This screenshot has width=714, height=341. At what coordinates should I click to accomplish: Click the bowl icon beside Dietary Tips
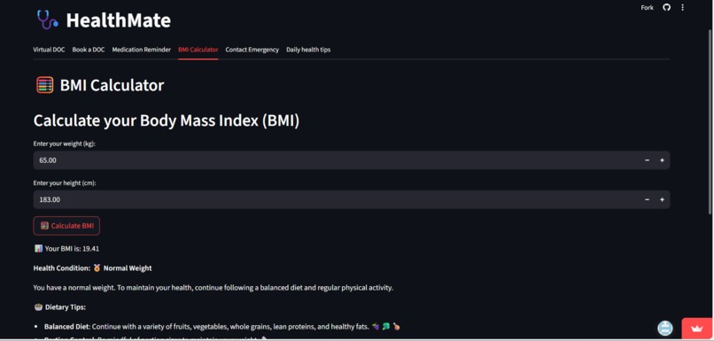pyautogui.click(x=39, y=307)
